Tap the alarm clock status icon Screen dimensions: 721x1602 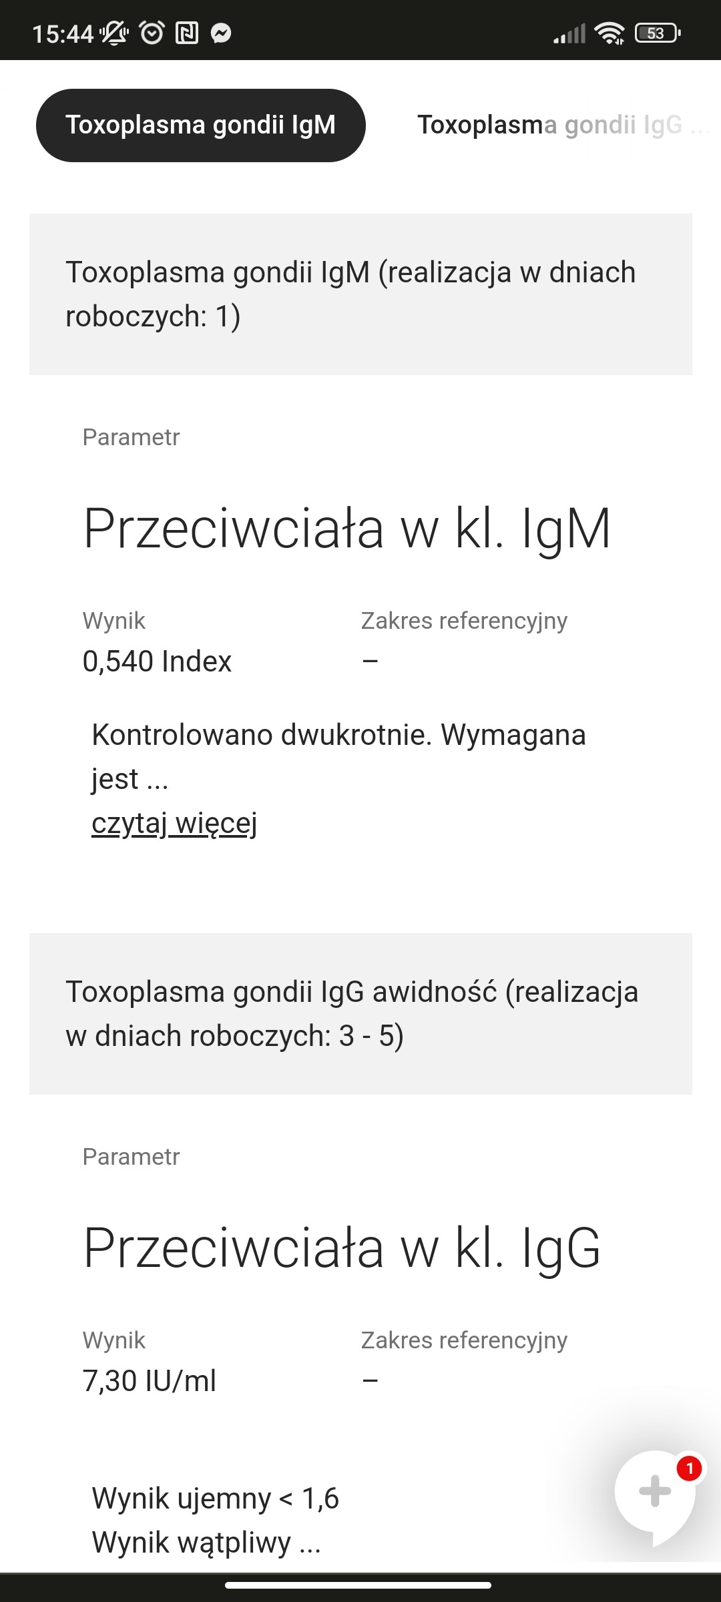(152, 33)
